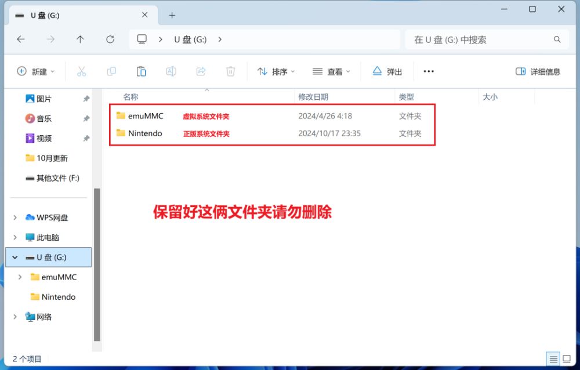Click the 新建 new item button
The image size is (580, 370).
coord(33,71)
